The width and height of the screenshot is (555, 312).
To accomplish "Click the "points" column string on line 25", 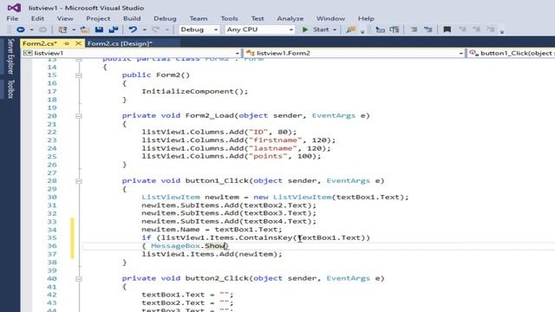I will (268, 156).
